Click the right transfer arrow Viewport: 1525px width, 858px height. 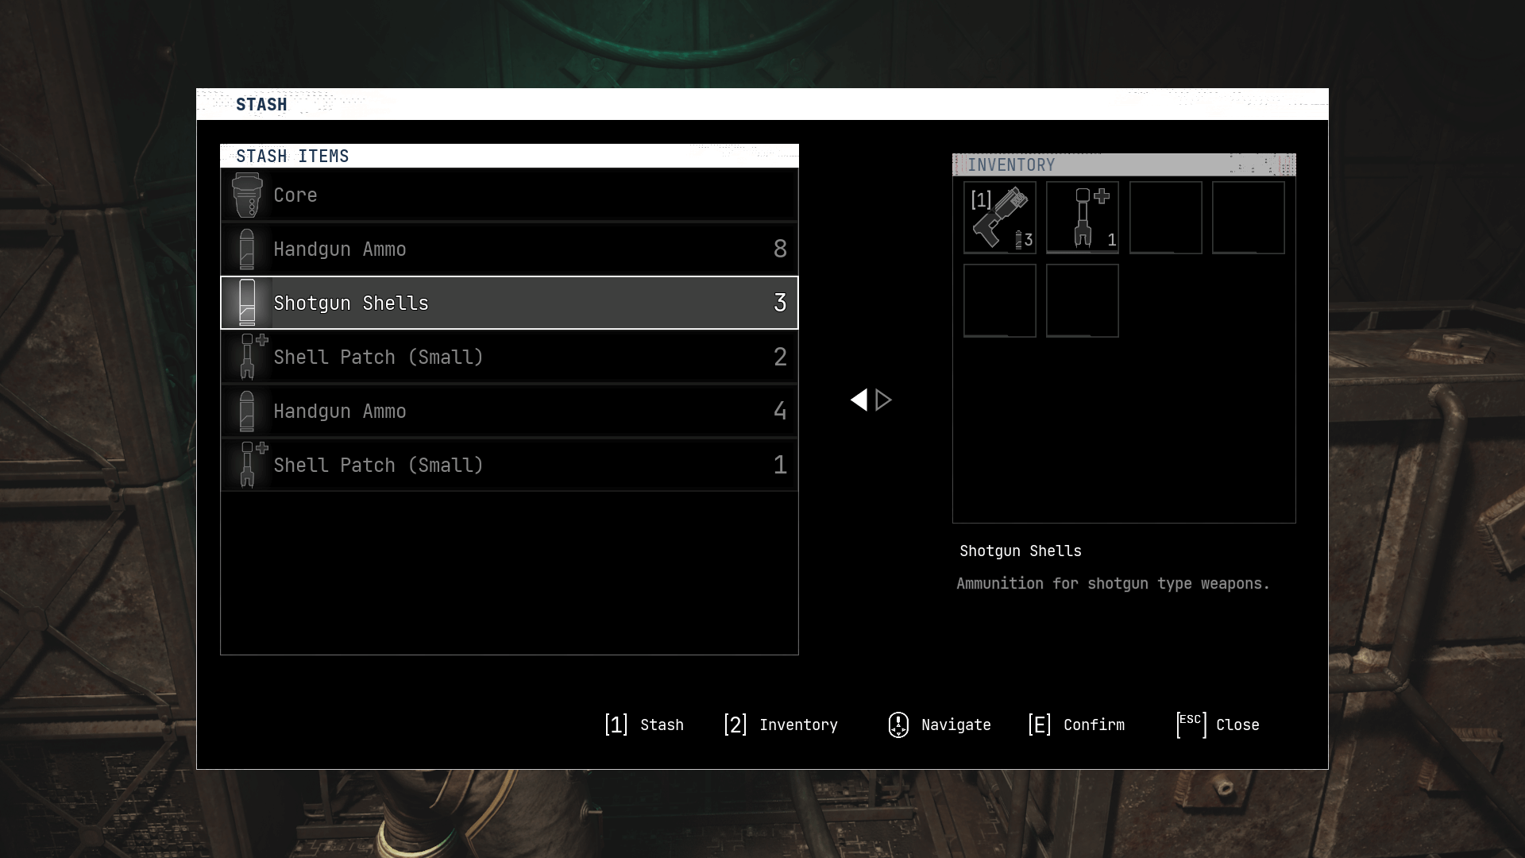tap(883, 400)
